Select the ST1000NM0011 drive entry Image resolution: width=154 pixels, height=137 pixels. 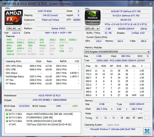tap(43, 118)
